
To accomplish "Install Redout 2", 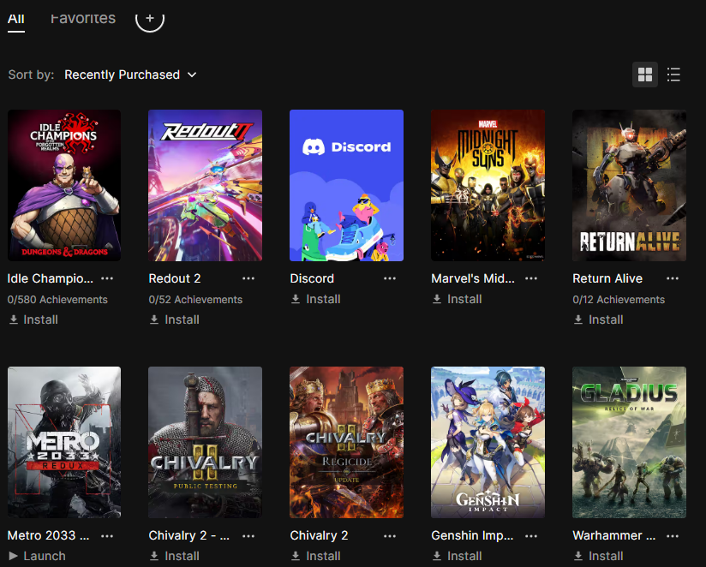I will (x=175, y=320).
